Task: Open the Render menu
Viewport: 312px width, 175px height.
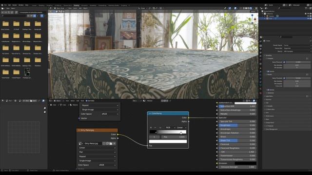Action: (x=15, y=5)
